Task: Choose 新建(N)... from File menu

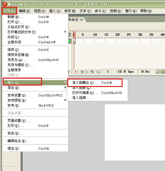Action: pyautogui.click(x=35, y=17)
